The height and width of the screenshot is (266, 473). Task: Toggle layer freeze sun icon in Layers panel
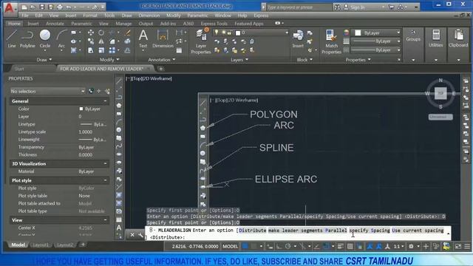coord(223,33)
